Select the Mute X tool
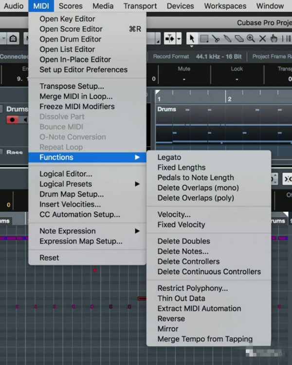Image resolution: width=292 pixels, height=365 pixels. click(x=262, y=38)
